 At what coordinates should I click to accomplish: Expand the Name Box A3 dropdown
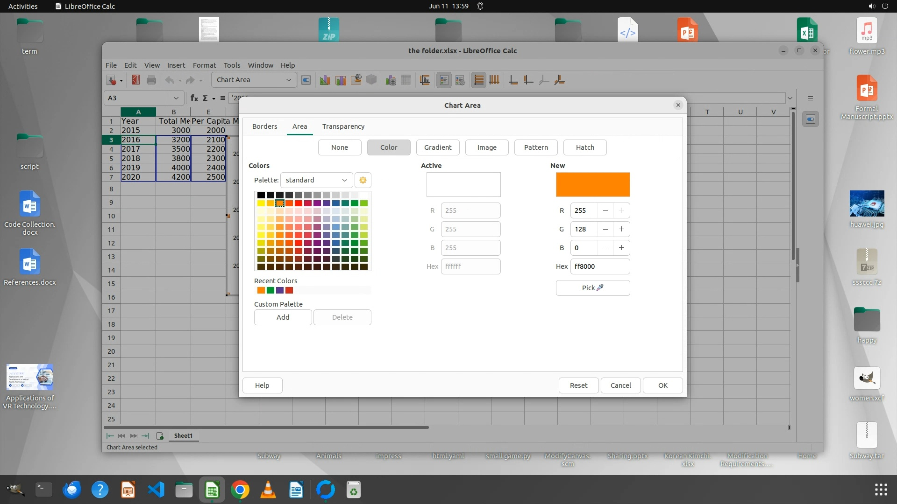[x=176, y=98]
